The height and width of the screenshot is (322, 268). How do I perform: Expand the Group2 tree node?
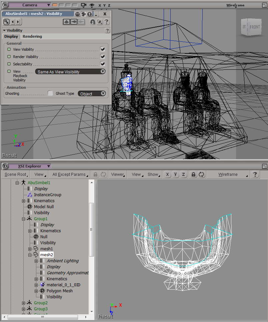click(24, 303)
